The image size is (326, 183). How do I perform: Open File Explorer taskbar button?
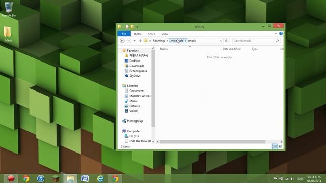pyautogui.click(x=70, y=178)
